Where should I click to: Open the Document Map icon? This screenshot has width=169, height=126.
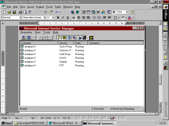[109, 12]
